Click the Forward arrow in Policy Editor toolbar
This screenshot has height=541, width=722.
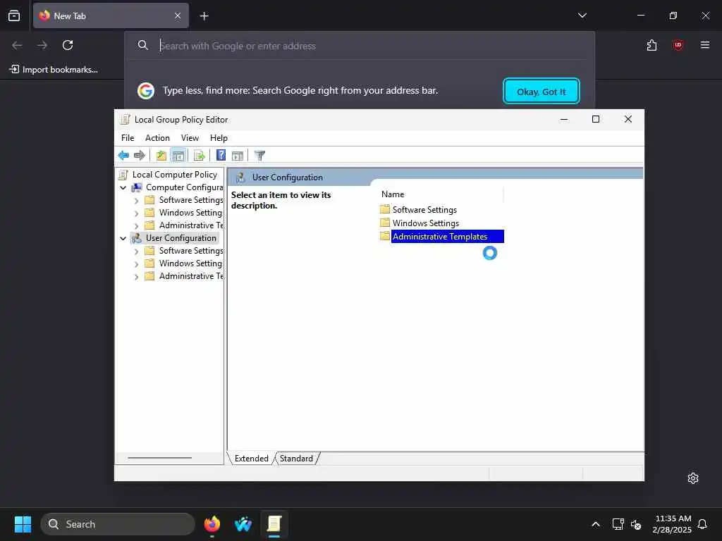coord(139,156)
